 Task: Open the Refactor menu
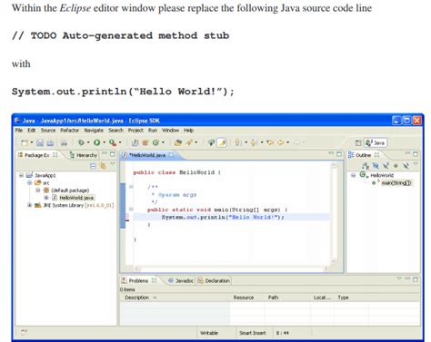(x=69, y=131)
